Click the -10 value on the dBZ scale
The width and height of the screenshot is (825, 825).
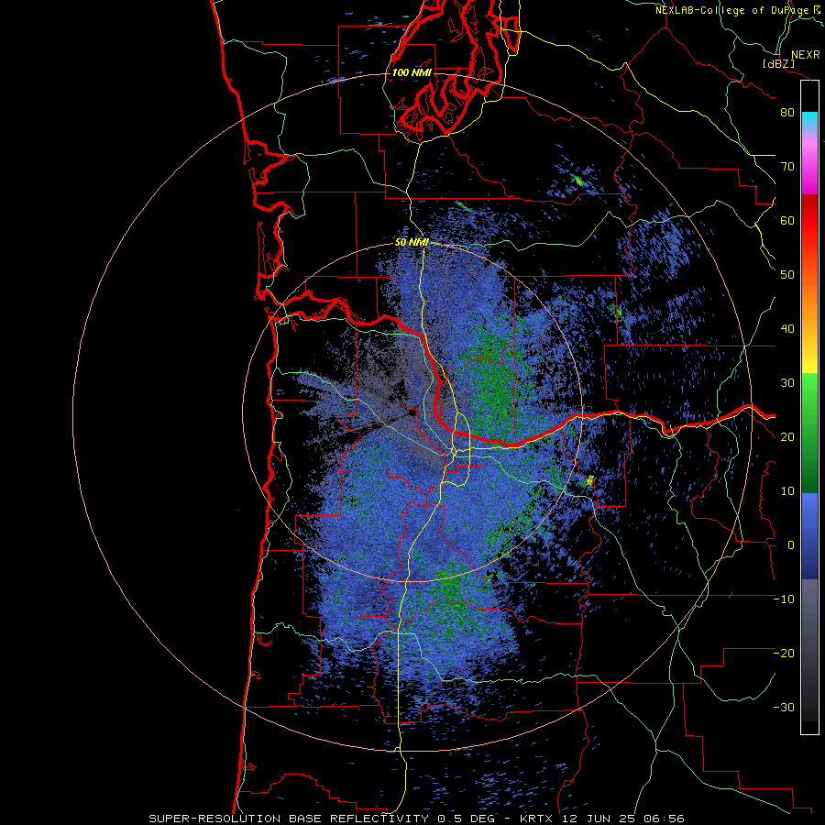click(784, 599)
